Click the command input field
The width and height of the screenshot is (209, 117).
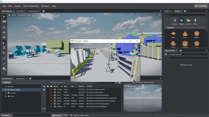pyautogui.click(x=31, y=115)
